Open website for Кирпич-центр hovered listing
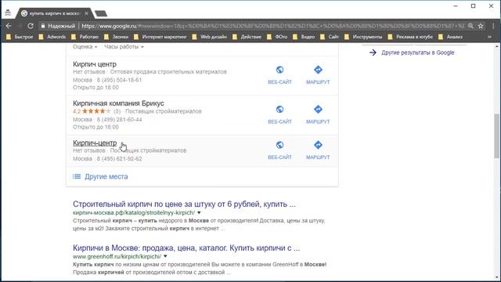Screen dimensions: 501x282 point(279,150)
